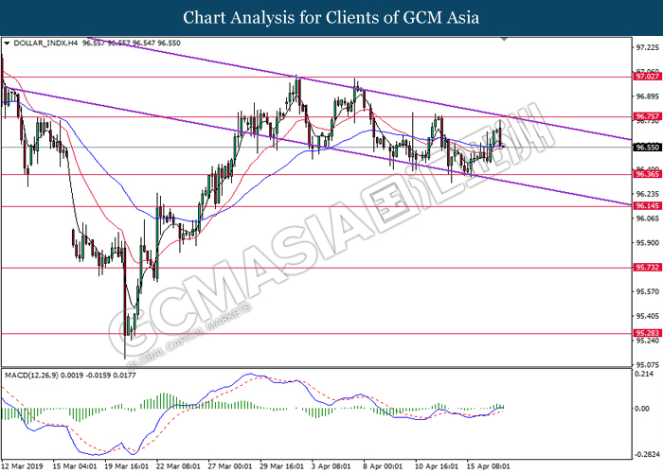Select the 96.145 price level label

tap(647, 206)
